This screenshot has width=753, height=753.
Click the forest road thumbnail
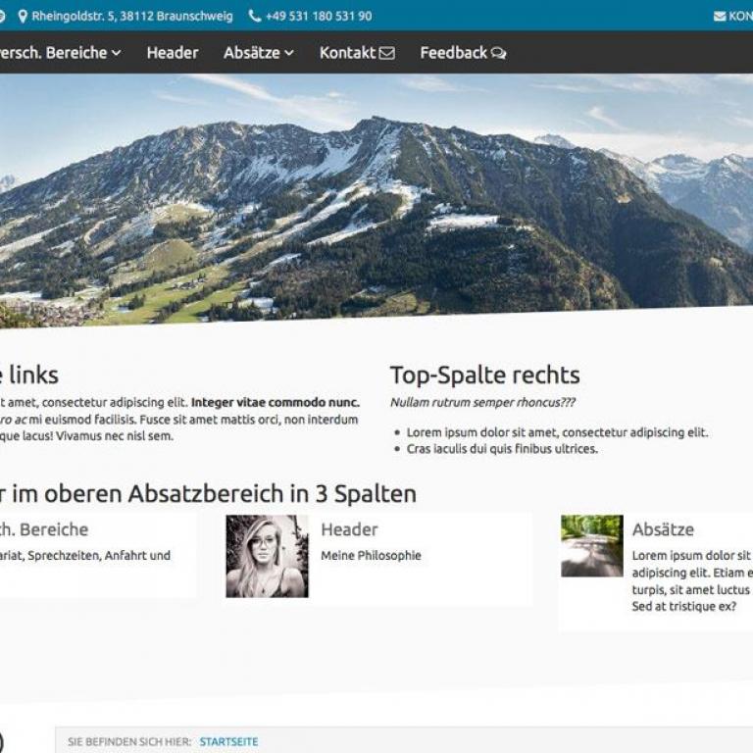[x=591, y=546]
